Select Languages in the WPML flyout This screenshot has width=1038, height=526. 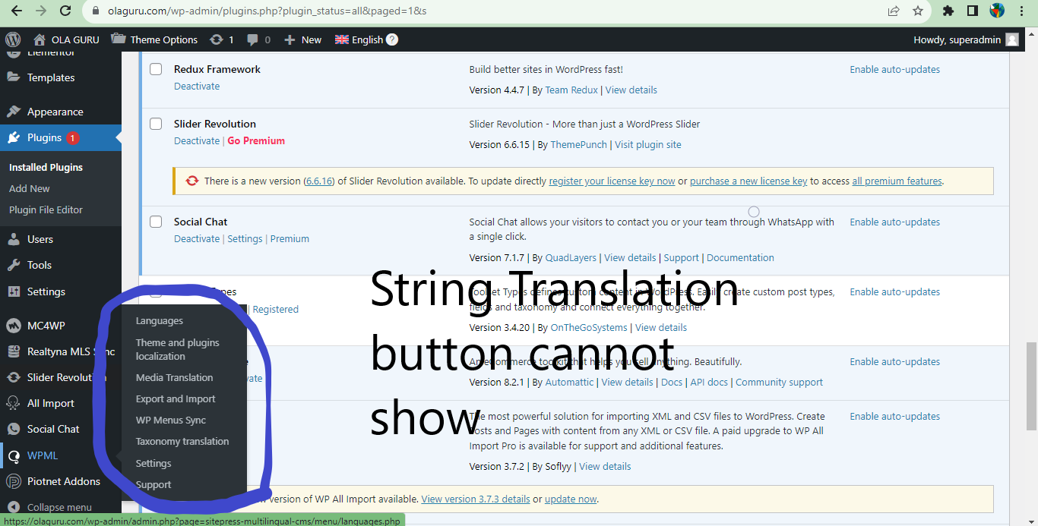pyautogui.click(x=160, y=320)
